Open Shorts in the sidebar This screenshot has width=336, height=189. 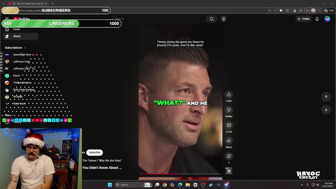point(20,36)
